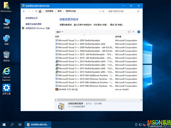The height and width of the screenshot is (128, 171).
Task: Go forward using the forward arrow
Action: point(29,11)
